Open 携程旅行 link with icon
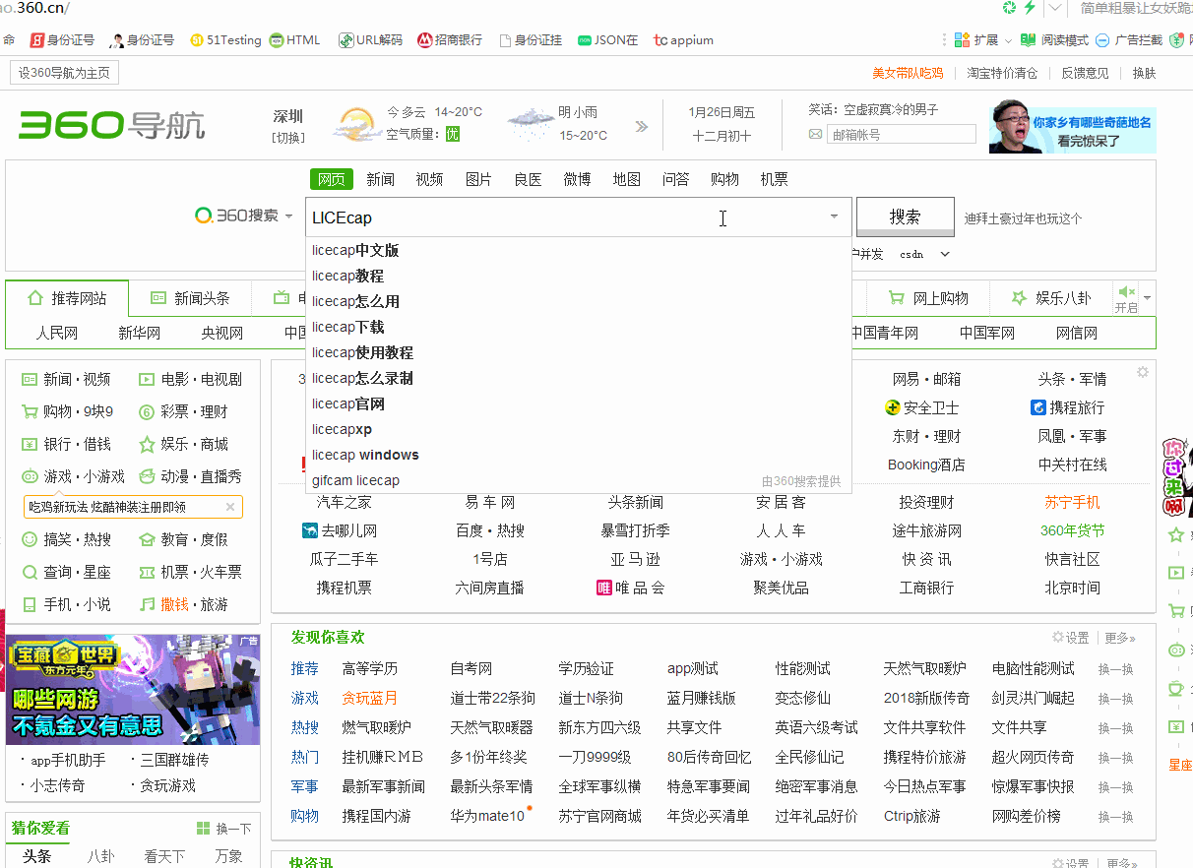The image size is (1193, 868). click(x=1067, y=407)
